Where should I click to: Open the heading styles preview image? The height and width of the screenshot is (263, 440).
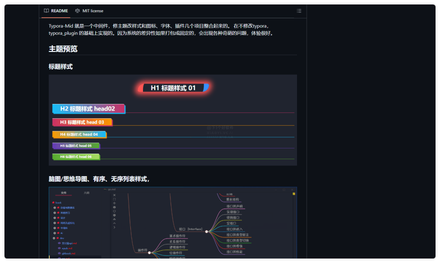coord(173,120)
